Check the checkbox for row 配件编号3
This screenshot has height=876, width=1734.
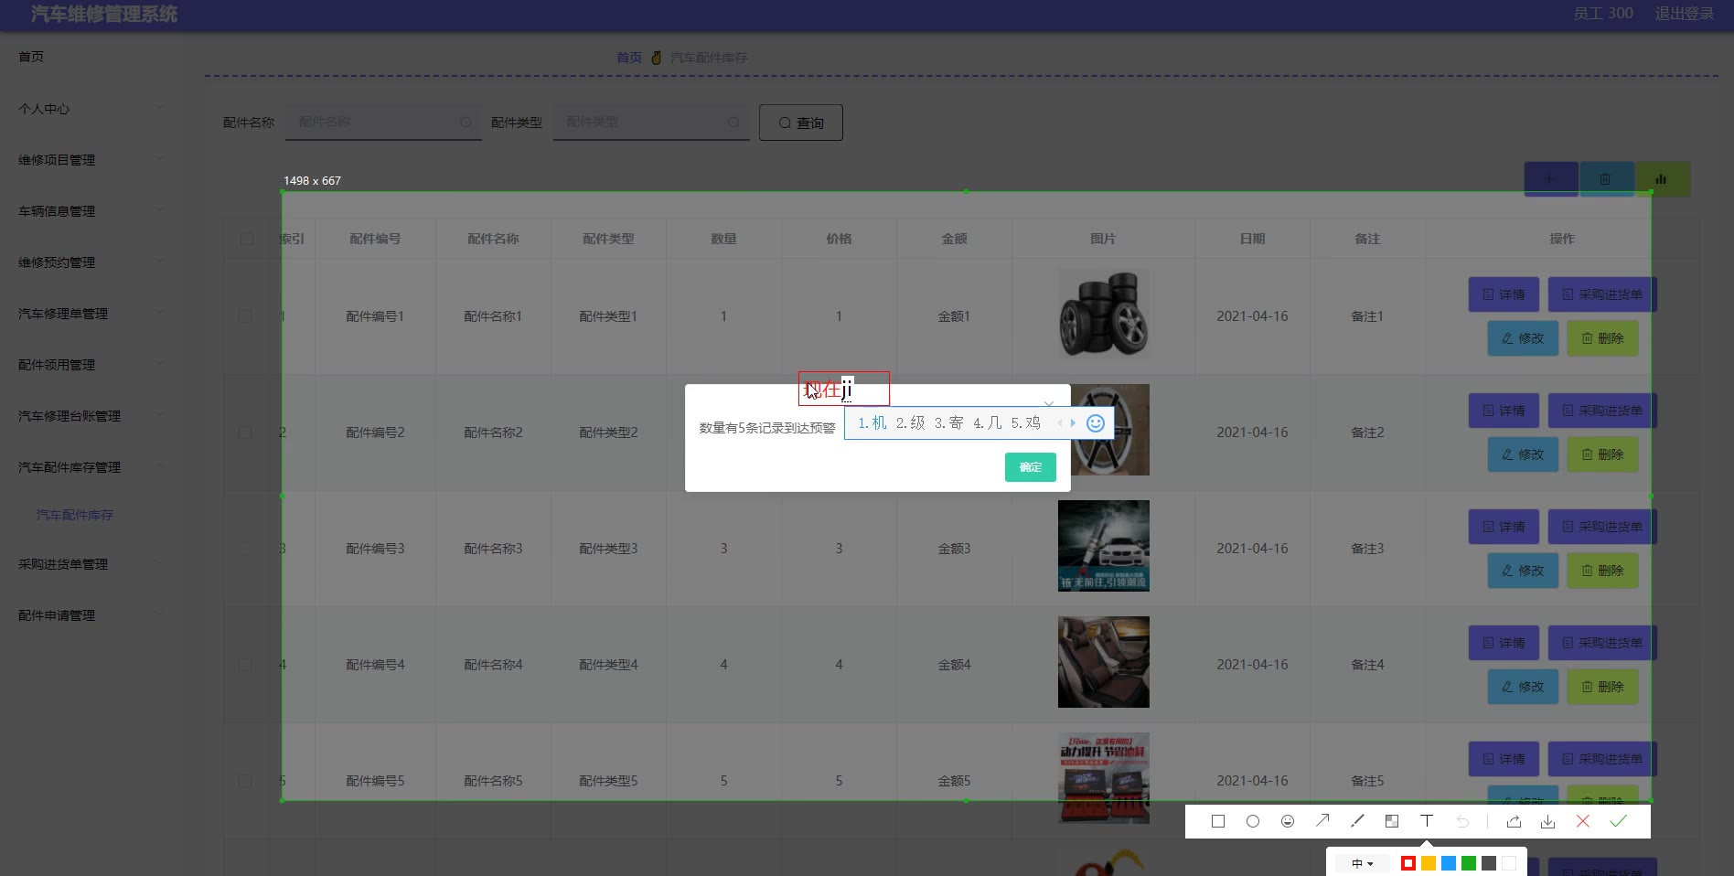point(246,549)
